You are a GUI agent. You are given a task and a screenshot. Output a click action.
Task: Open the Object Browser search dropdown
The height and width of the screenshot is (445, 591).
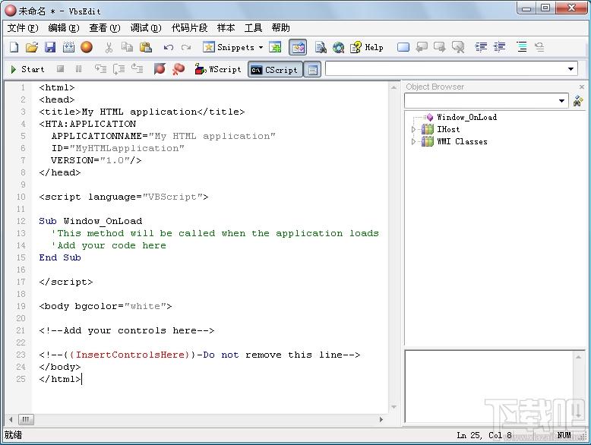point(561,100)
